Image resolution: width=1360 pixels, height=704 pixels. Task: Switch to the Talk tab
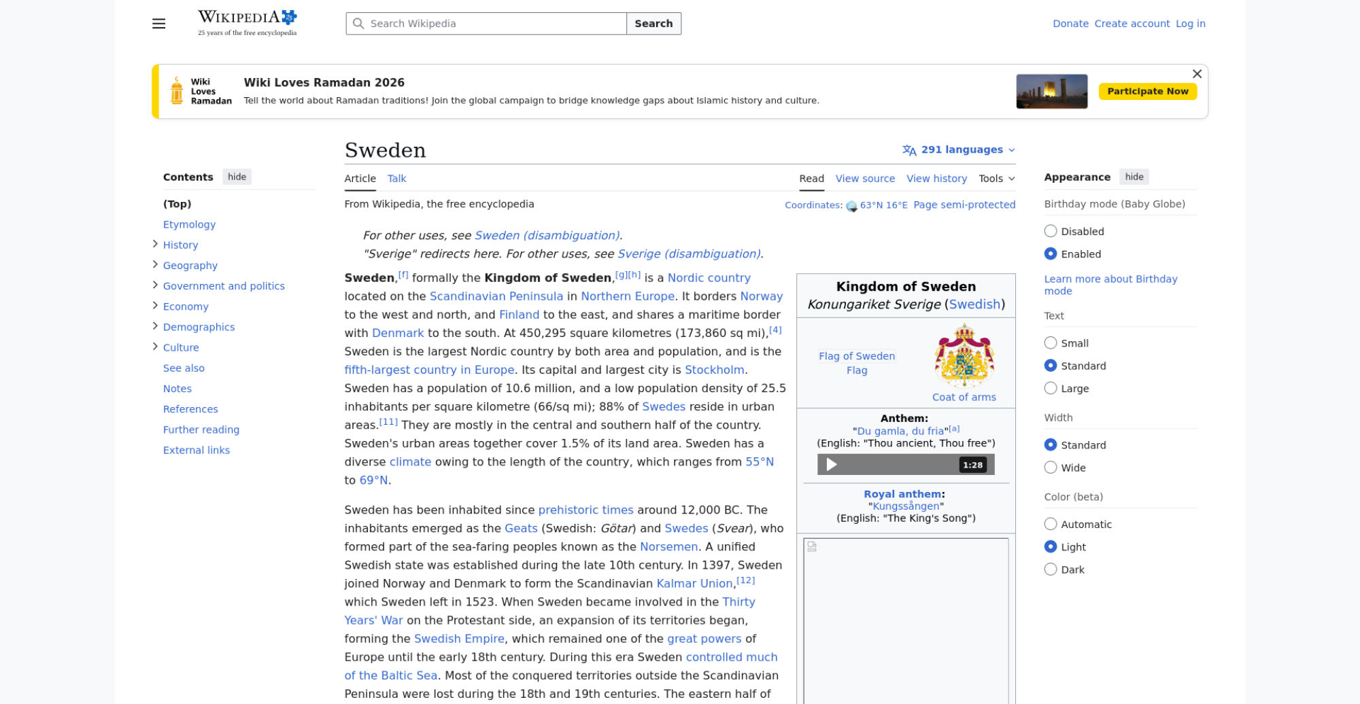[x=396, y=179]
